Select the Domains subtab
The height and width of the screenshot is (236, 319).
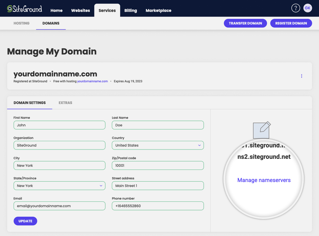pos(51,23)
